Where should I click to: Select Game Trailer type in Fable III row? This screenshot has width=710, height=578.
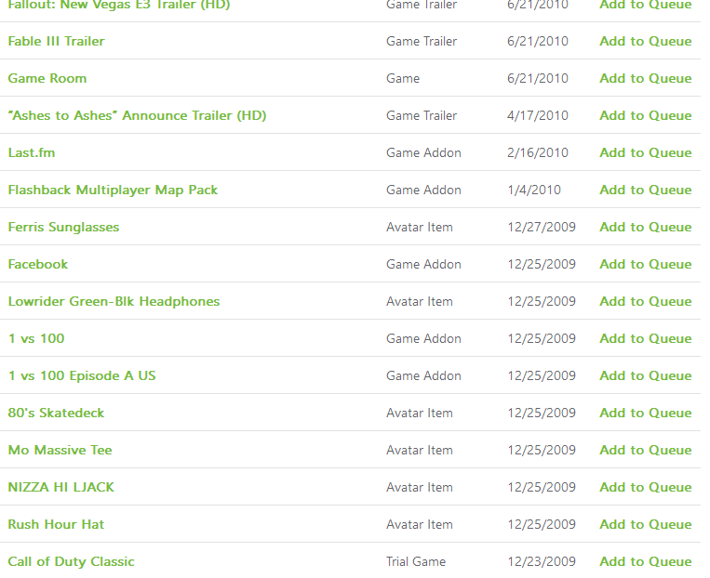(x=422, y=41)
